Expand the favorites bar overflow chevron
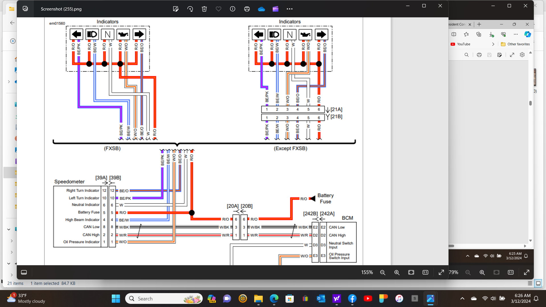The image size is (546, 307). [x=493, y=44]
